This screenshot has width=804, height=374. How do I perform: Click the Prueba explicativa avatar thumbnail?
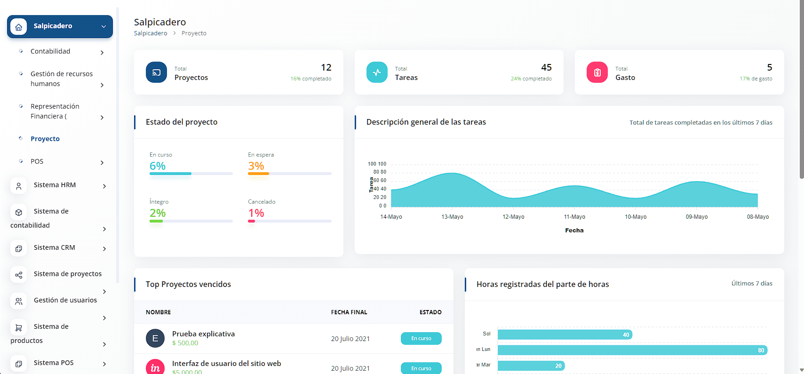click(x=155, y=338)
